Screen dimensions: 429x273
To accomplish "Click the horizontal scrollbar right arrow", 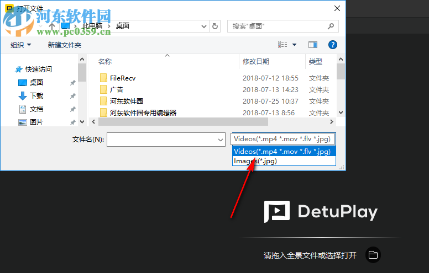I will click(332, 121).
